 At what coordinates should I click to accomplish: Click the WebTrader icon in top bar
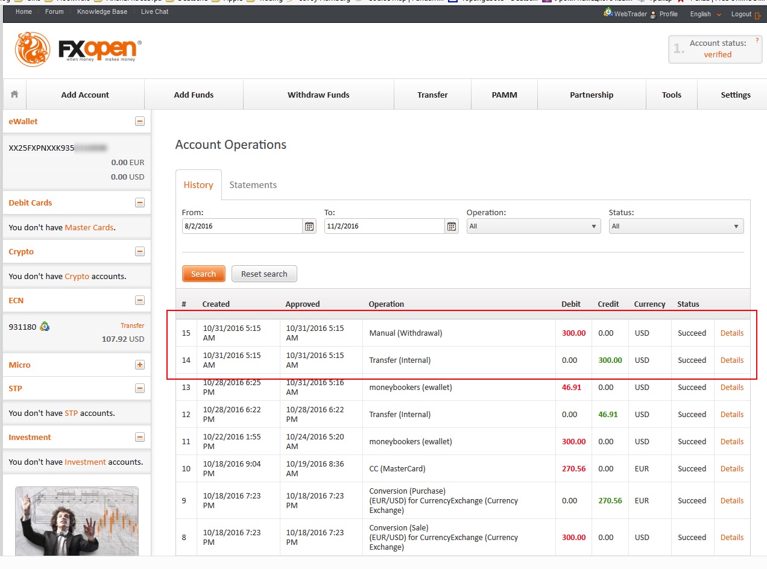(x=608, y=13)
